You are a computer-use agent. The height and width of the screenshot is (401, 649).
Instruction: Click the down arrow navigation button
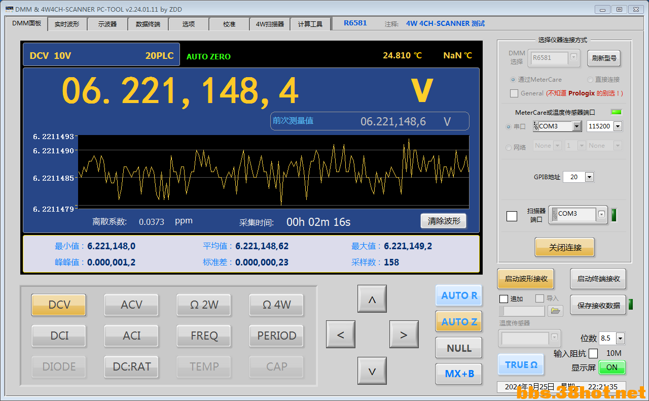click(x=372, y=371)
